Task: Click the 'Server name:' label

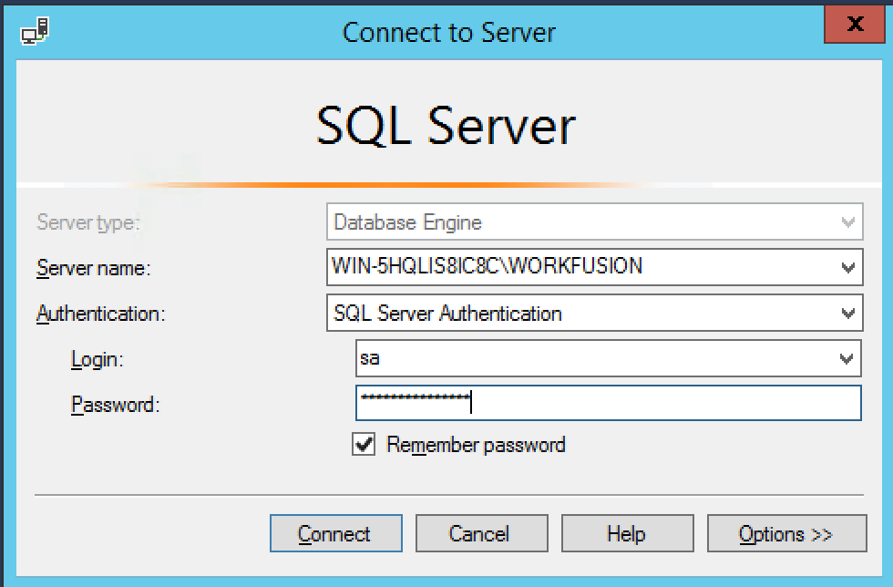Action: pos(93,268)
